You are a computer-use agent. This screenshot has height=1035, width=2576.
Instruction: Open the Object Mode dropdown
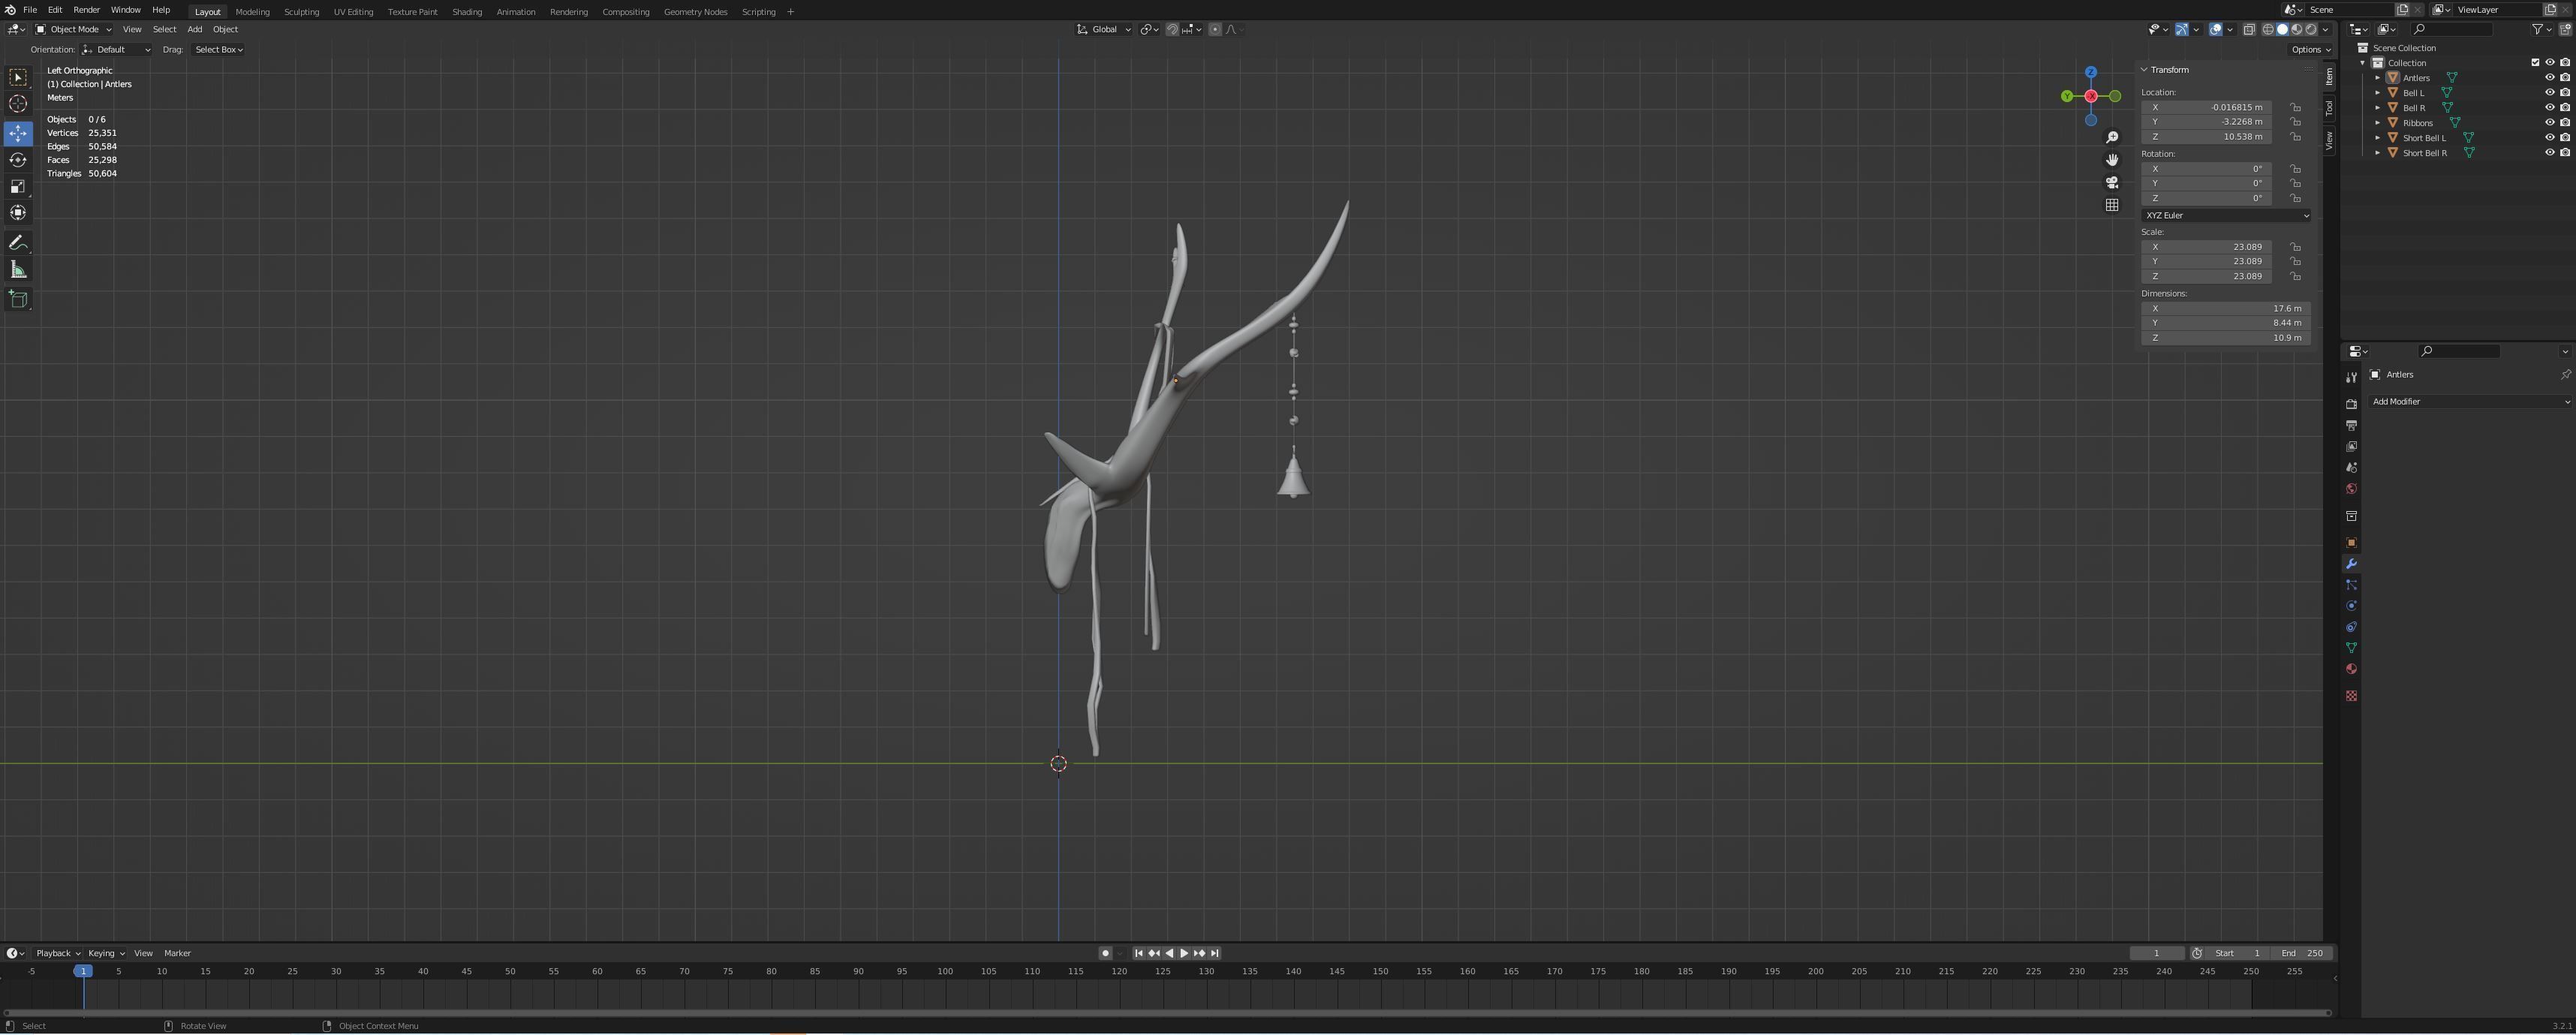pos(74,30)
